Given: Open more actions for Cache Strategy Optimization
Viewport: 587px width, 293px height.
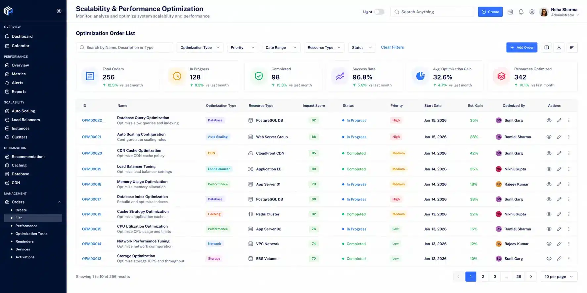Looking at the screenshot, I should click(x=569, y=214).
